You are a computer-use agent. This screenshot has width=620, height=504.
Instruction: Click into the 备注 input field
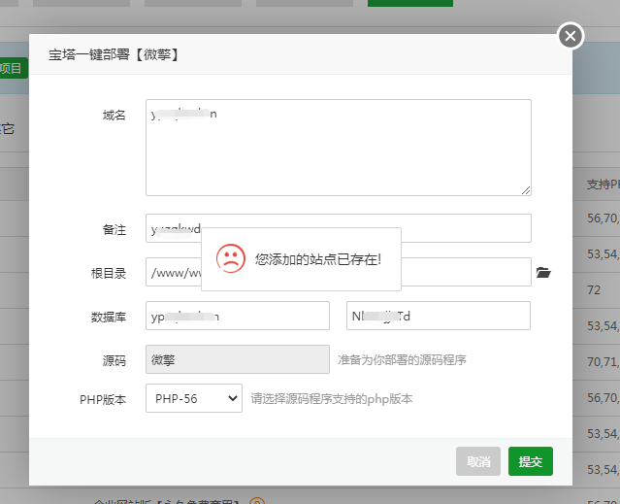(338, 228)
